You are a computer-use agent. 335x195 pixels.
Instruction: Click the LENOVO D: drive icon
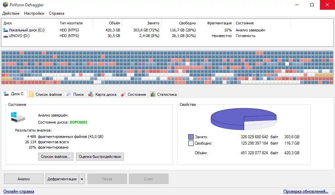coord(6,36)
